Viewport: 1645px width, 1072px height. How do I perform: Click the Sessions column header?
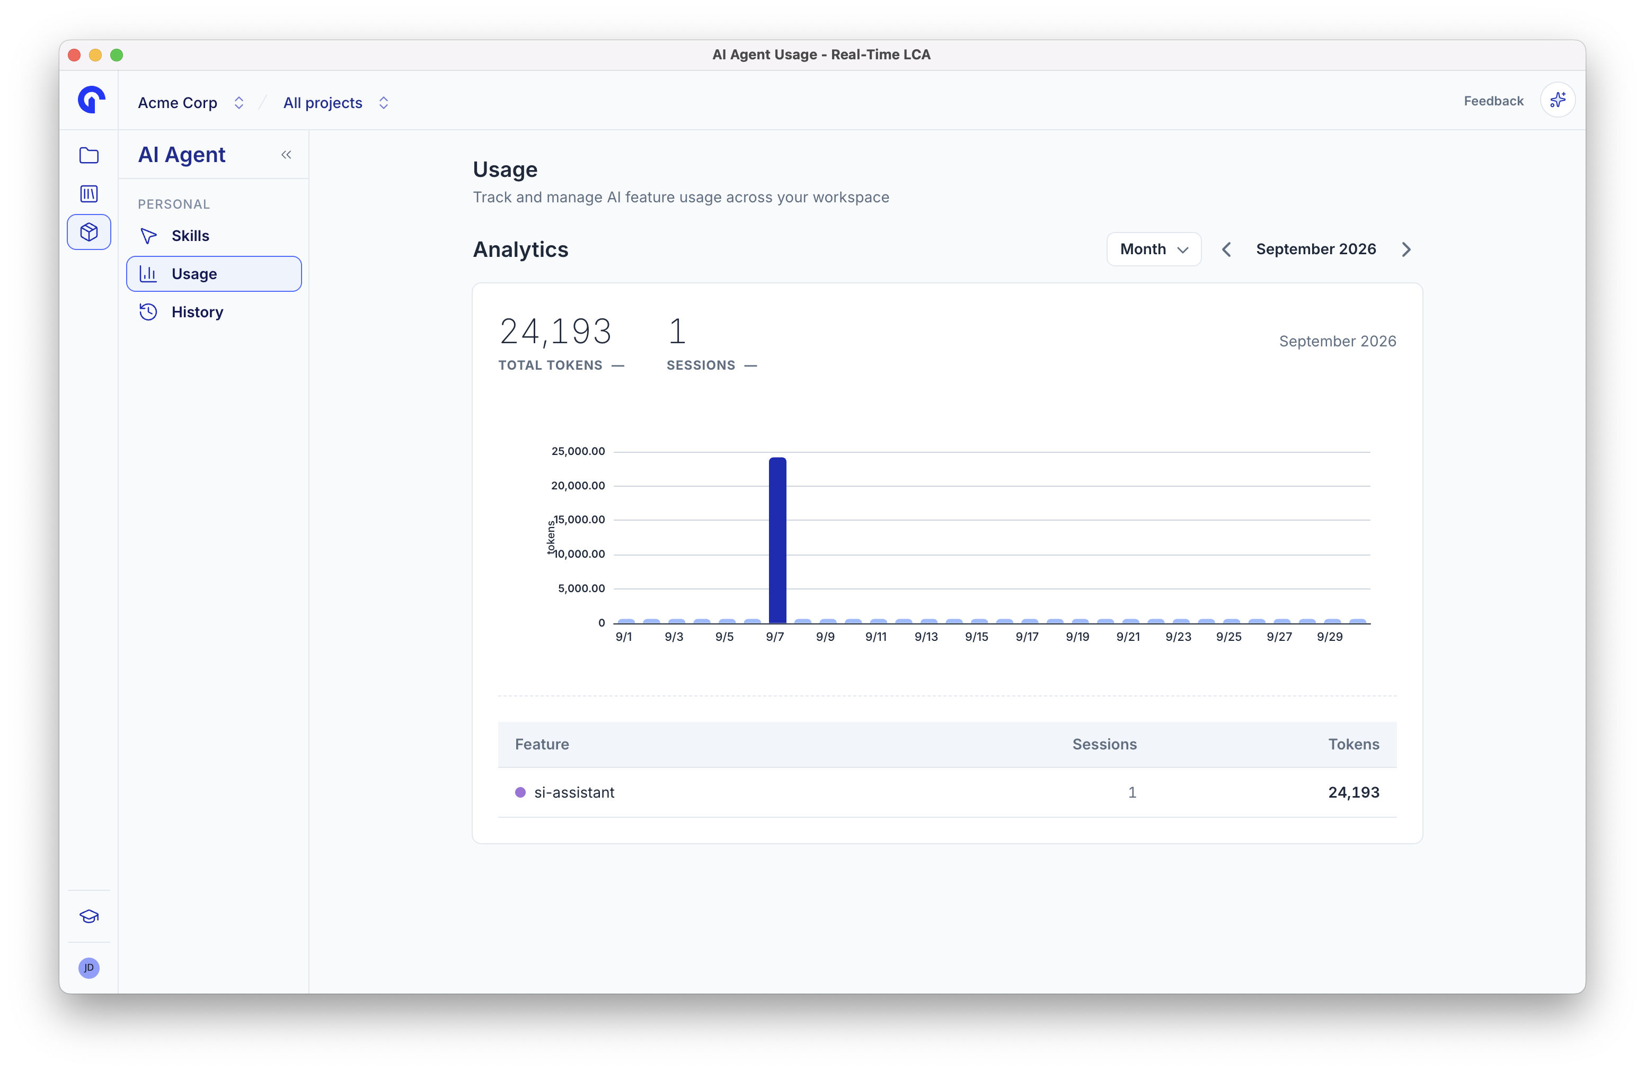coord(1104,745)
